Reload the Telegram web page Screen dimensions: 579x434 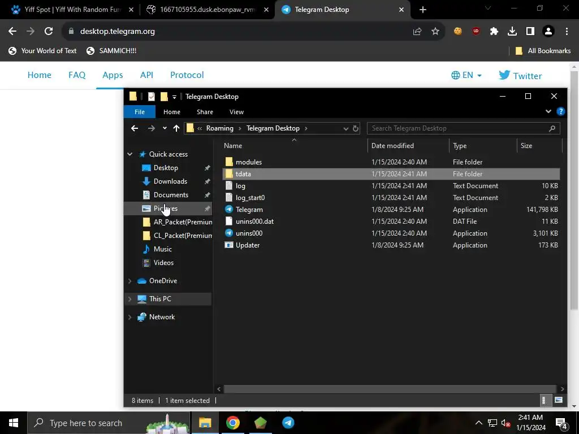tap(49, 32)
